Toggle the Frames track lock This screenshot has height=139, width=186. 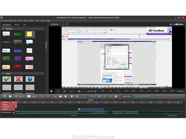(14, 102)
